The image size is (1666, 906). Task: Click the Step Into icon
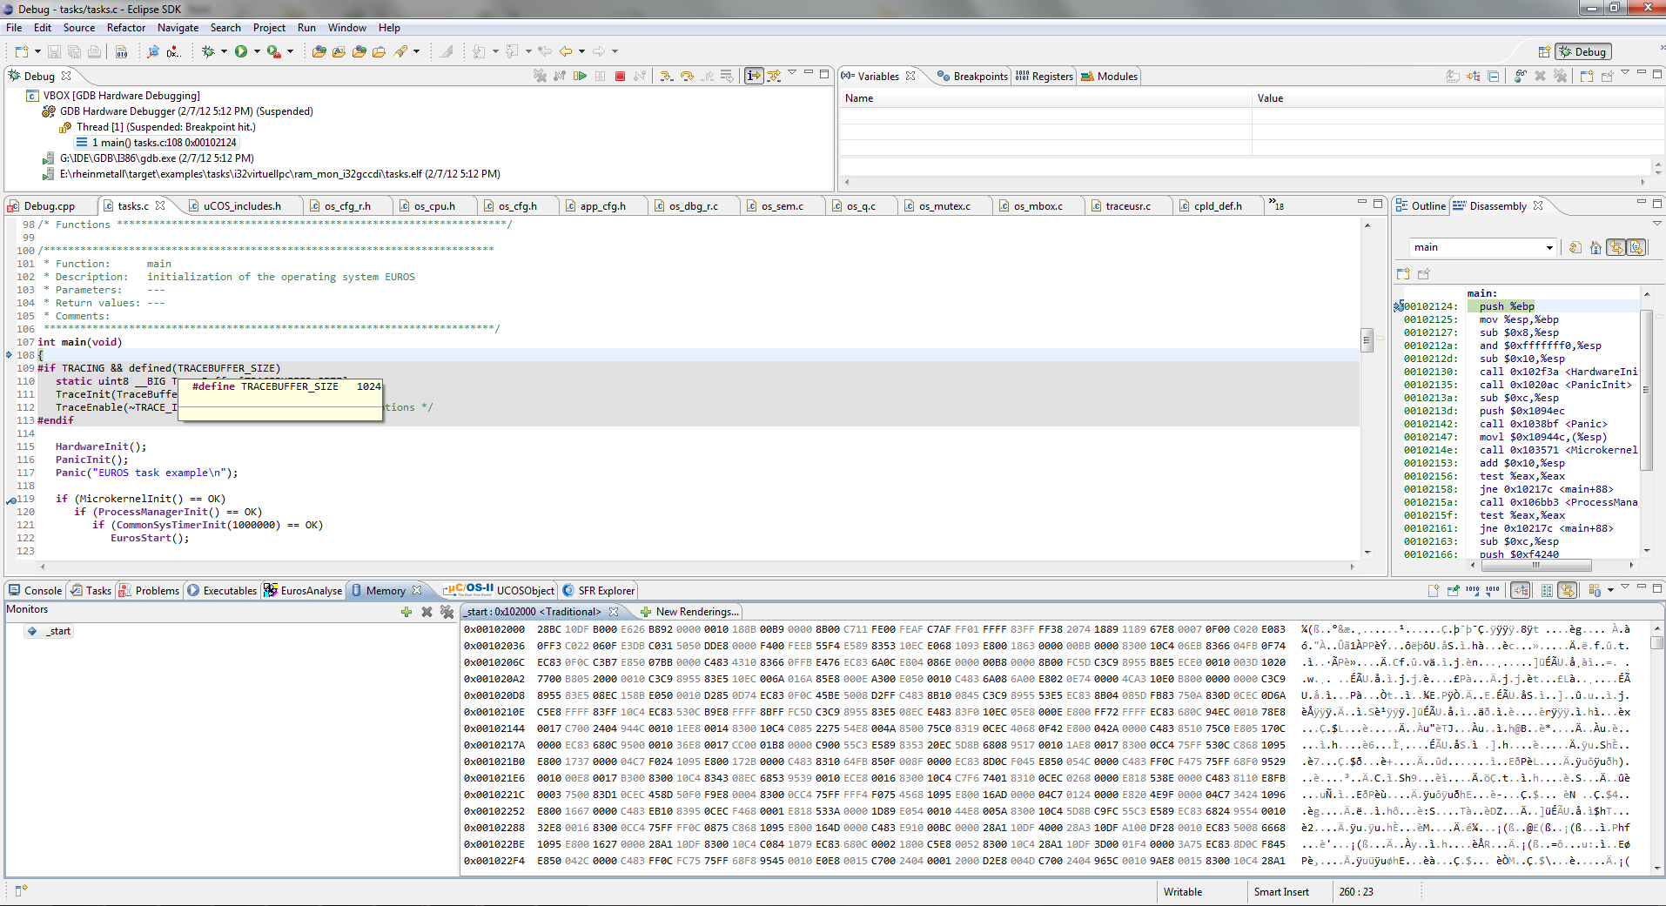(x=666, y=77)
